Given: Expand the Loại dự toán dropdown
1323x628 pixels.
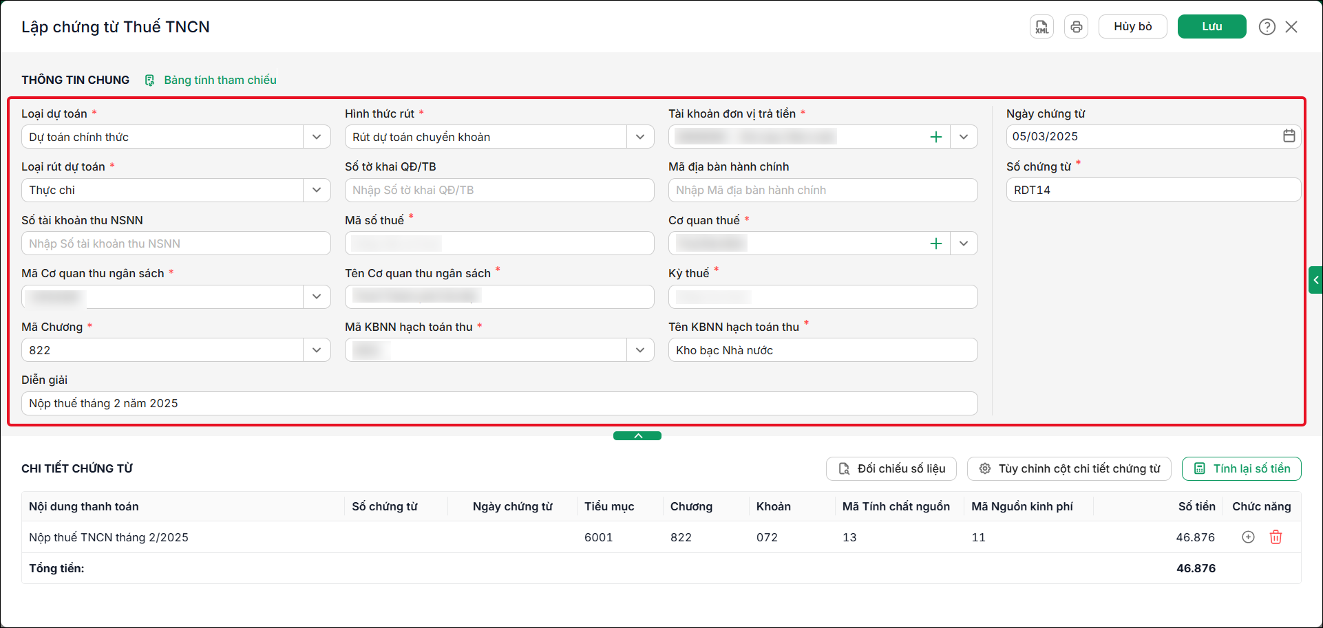Looking at the screenshot, I should pyautogui.click(x=317, y=137).
